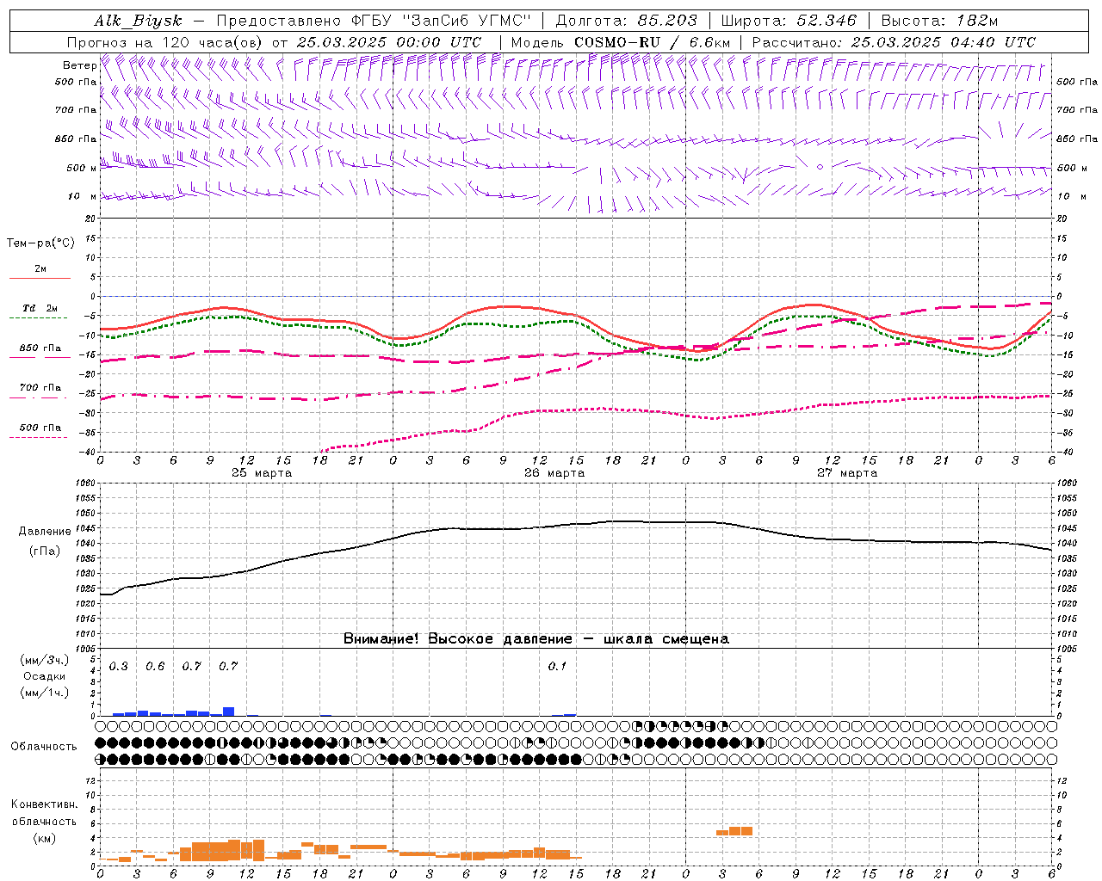Viewport: 1102px width, 881px height.
Task: Click the '25 марта' date label
Action: [262, 472]
